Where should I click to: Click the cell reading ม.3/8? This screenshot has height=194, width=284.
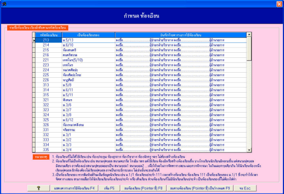[88, 115]
